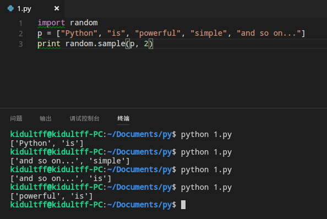Click the ['powerful', 'is'] output line

click(52, 196)
